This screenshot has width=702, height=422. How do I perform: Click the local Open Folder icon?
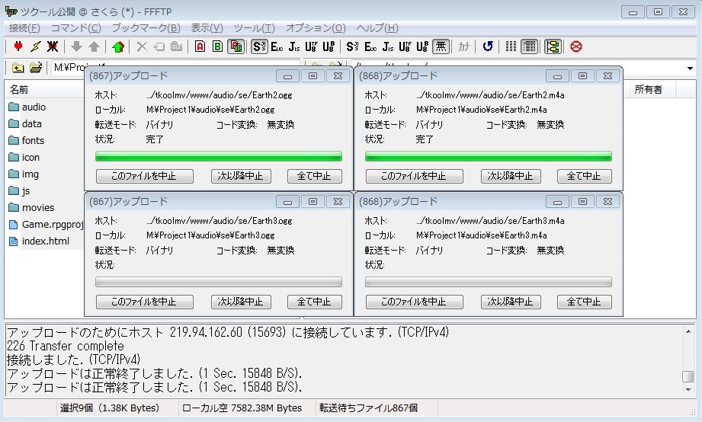(x=35, y=68)
